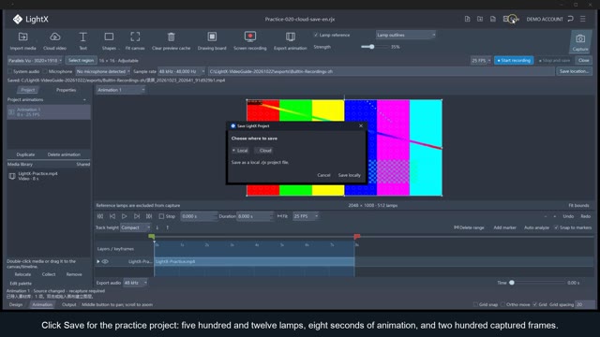Jump to timeline end
Viewport: 600px width, 337px height.
pyautogui.click(x=149, y=216)
